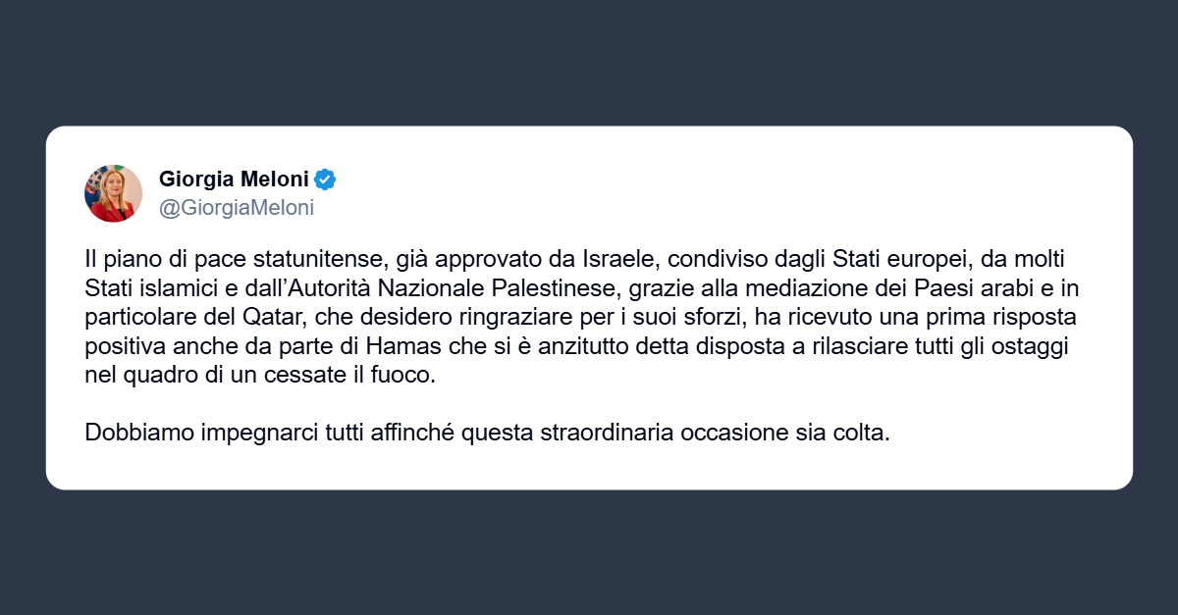
Task: Click the @GiorgiaMeloni handle
Action: point(237,207)
